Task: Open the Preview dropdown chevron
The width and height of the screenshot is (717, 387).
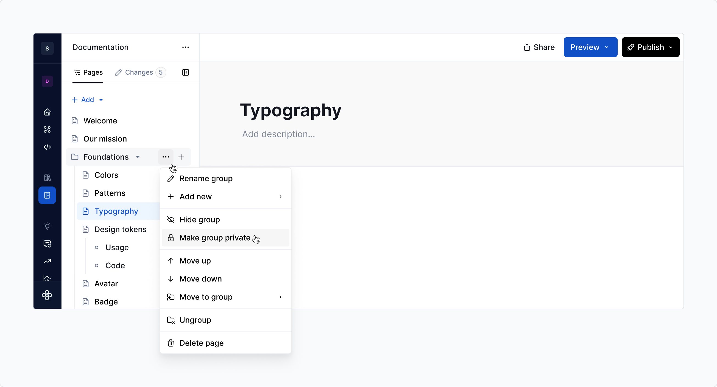Action: coord(607,47)
